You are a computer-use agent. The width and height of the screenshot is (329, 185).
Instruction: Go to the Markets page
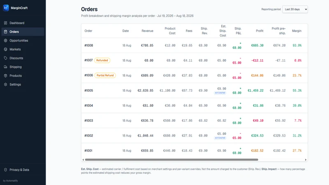23,49
